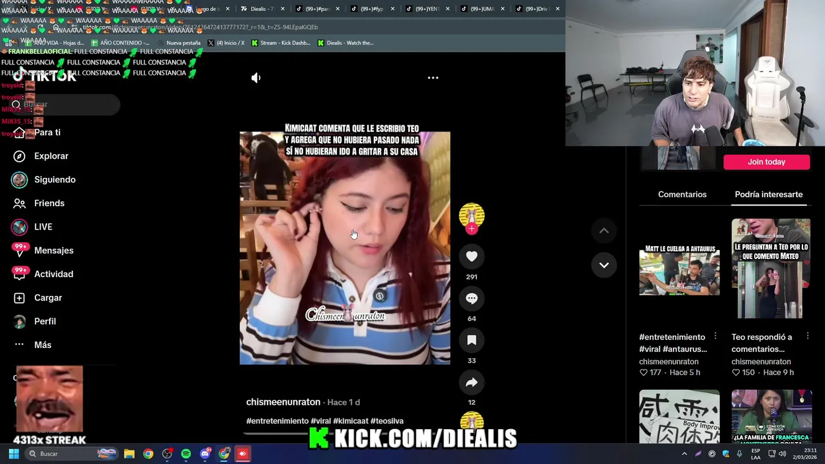Follow chismeenunraton via the red plus badge

[472, 229]
